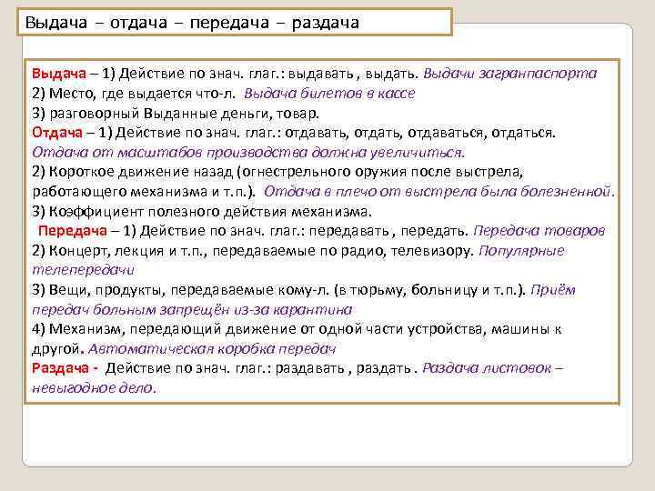Click the definition '2) Короткое движение назад'
This screenshot has width=655, height=491.
[133, 172]
